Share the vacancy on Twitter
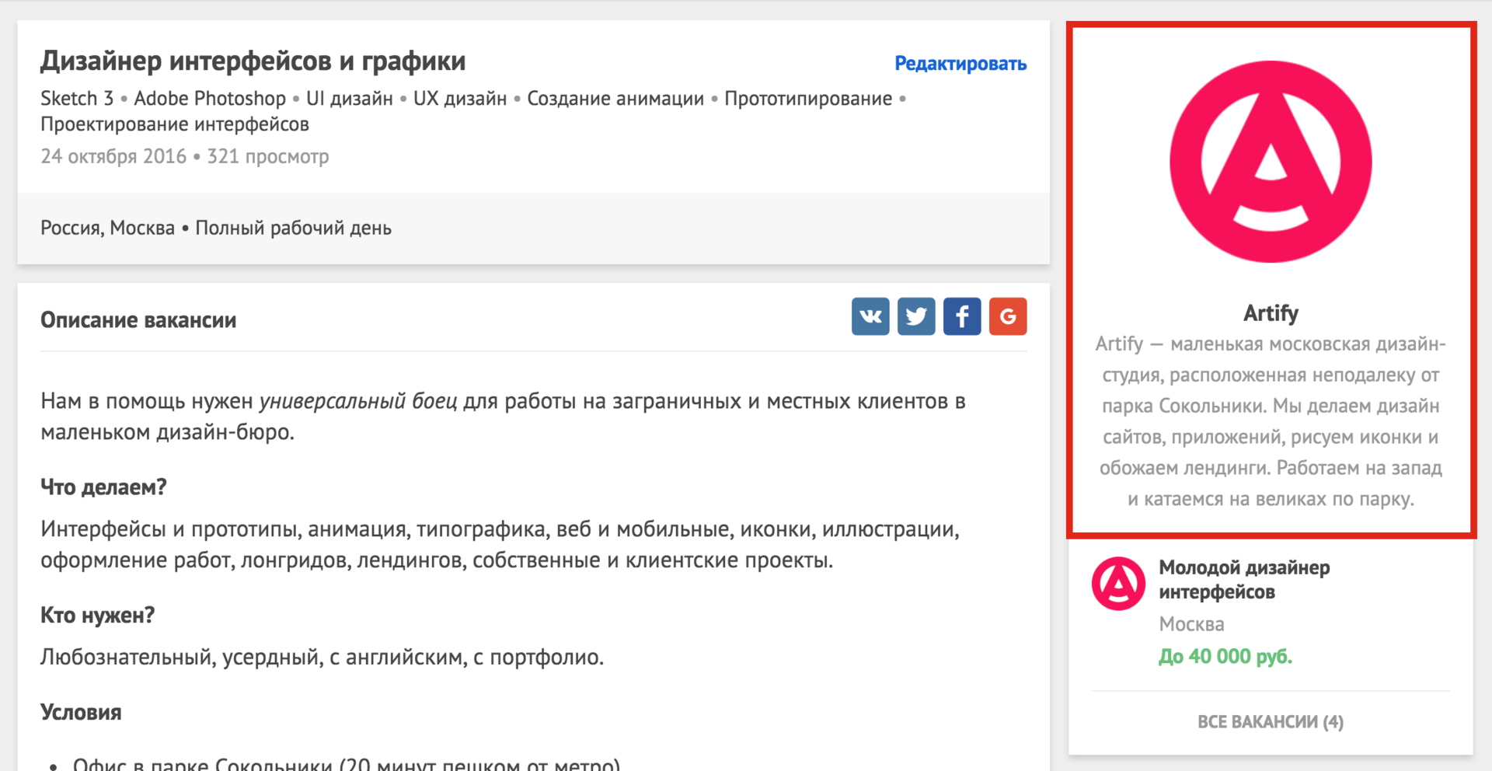 [916, 316]
